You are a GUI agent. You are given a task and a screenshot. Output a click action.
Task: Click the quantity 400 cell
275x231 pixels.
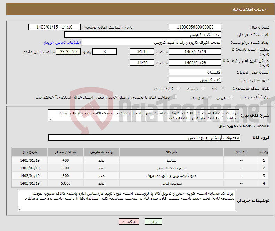pos(66,160)
